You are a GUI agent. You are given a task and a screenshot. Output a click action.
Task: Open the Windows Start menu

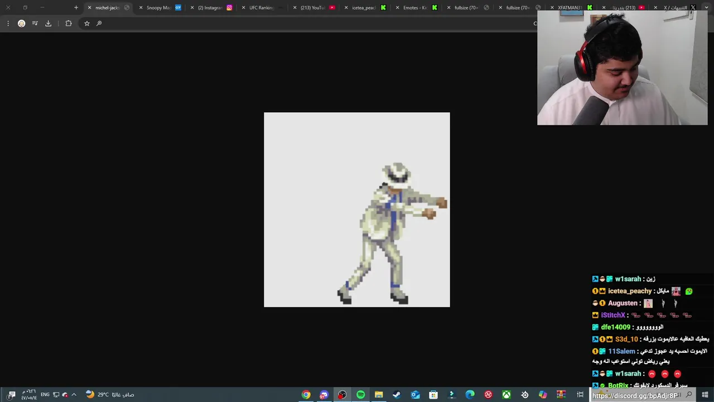tap(705, 395)
